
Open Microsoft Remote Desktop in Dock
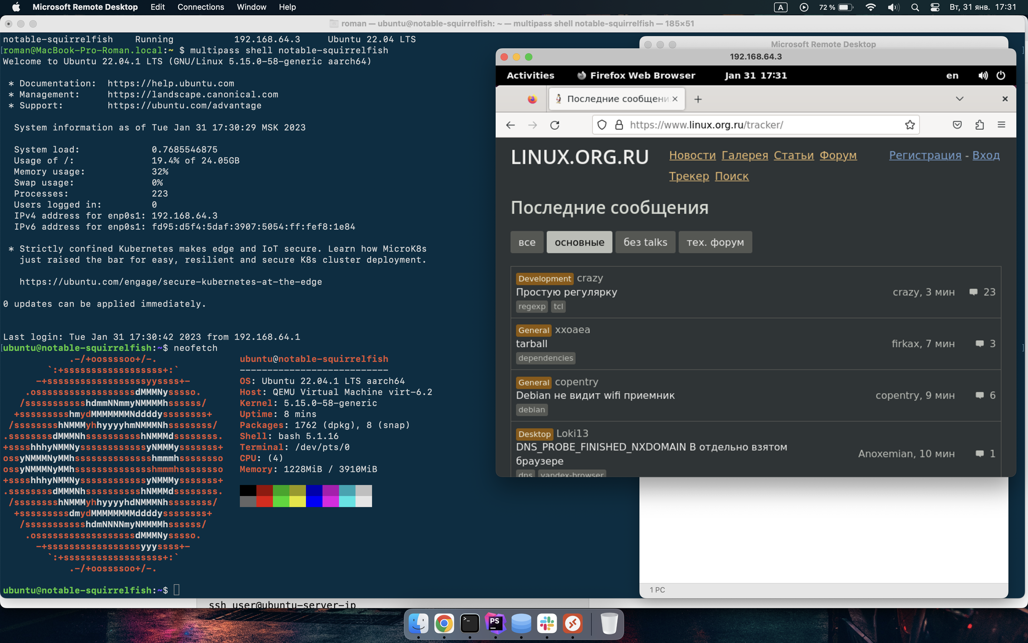coord(573,624)
